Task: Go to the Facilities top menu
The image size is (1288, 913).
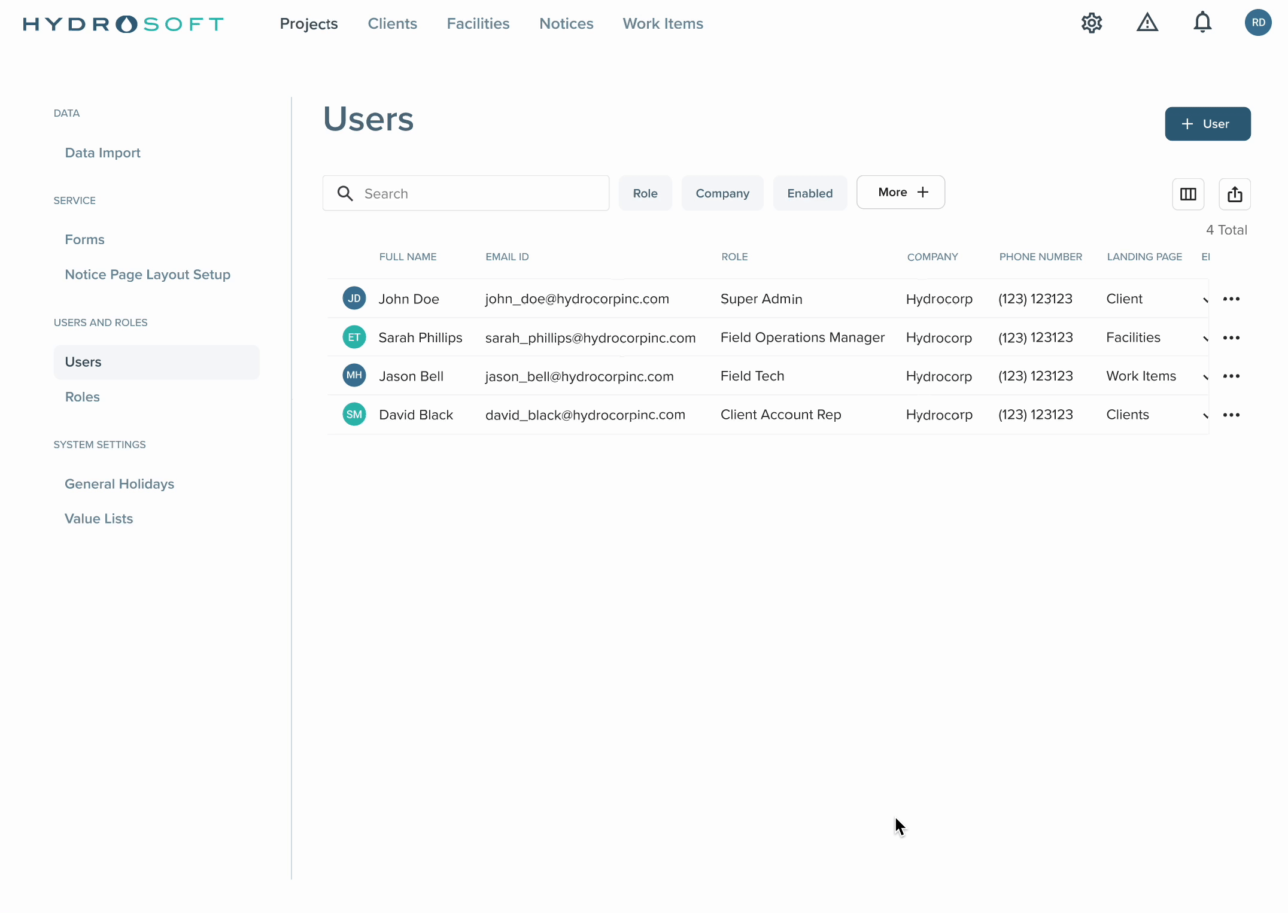Action: pyautogui.click(x=478, y=23)
